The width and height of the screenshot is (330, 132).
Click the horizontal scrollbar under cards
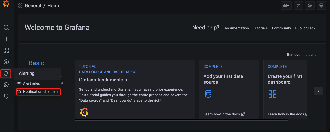[181, 120]
